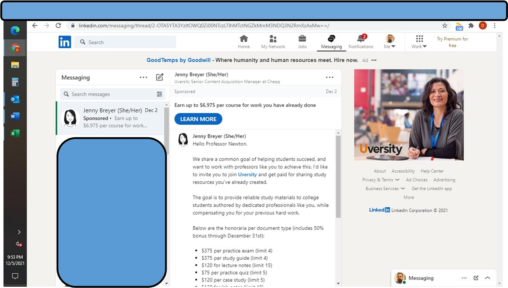Click the muted volume tray icon
The image size is (508, 288).
(x=19, y=244)
